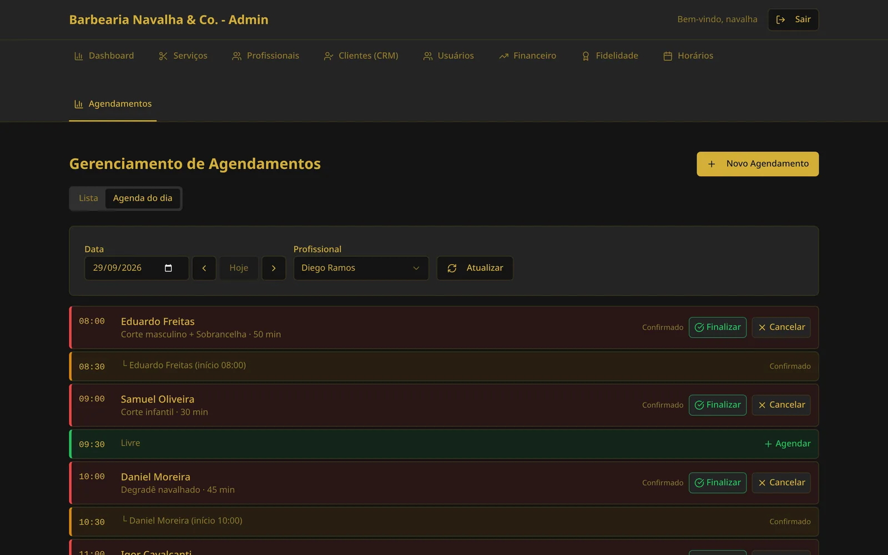
Task: Click the Sair logout button
Action: click(x=793, y=19)
